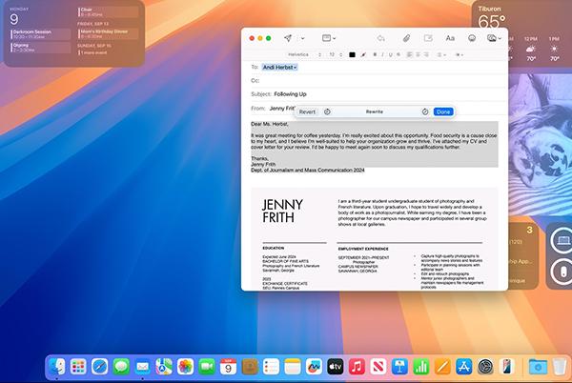Click the JENNY FRITH resume attachment heading

pos(282,211)
